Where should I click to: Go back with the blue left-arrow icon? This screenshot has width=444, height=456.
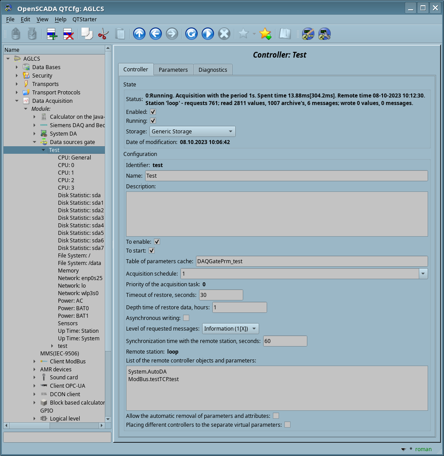[x=156, y=34]
